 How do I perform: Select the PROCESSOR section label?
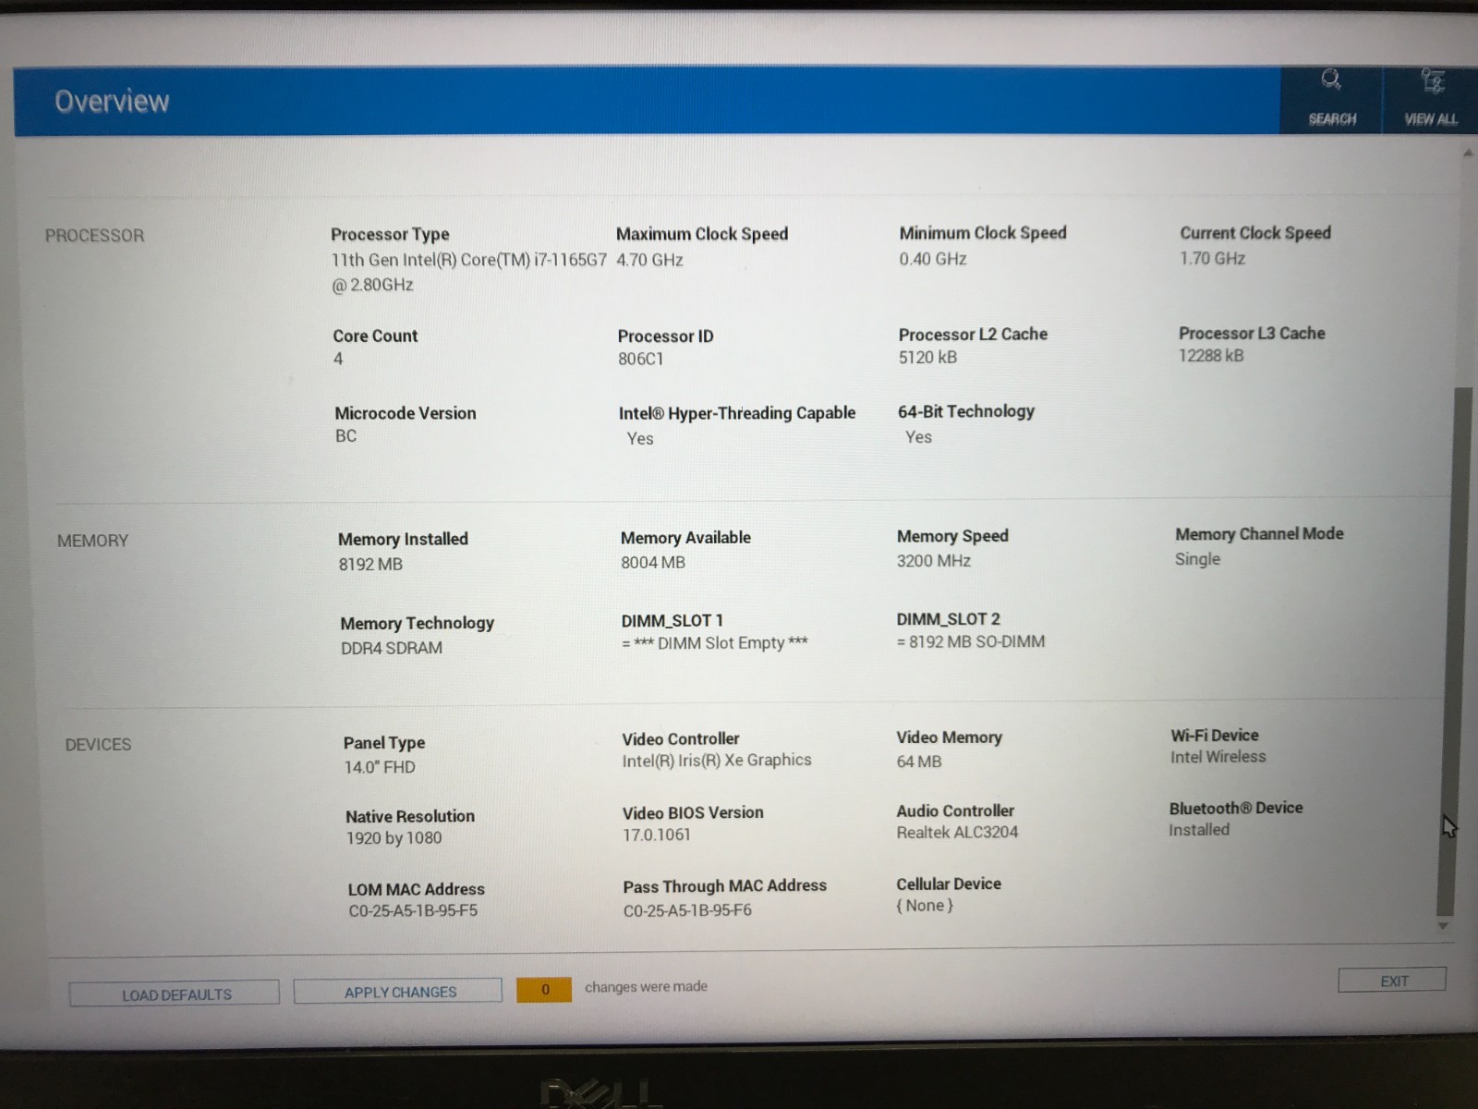click(x=94, y=236)
